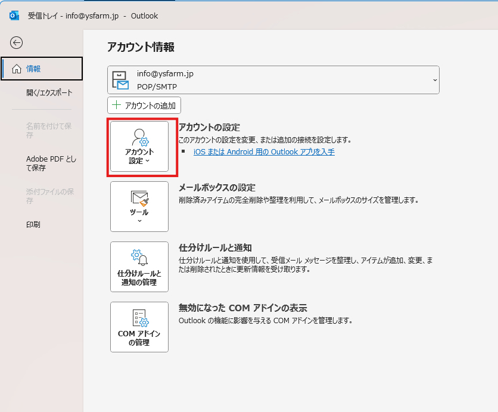498x412 pixels.
Task: Click the mailbox icon next to info@ysfarm.jp
Action: coord(121,80)
